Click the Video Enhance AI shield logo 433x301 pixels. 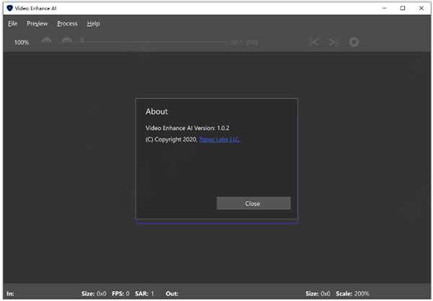coord(9,8)
